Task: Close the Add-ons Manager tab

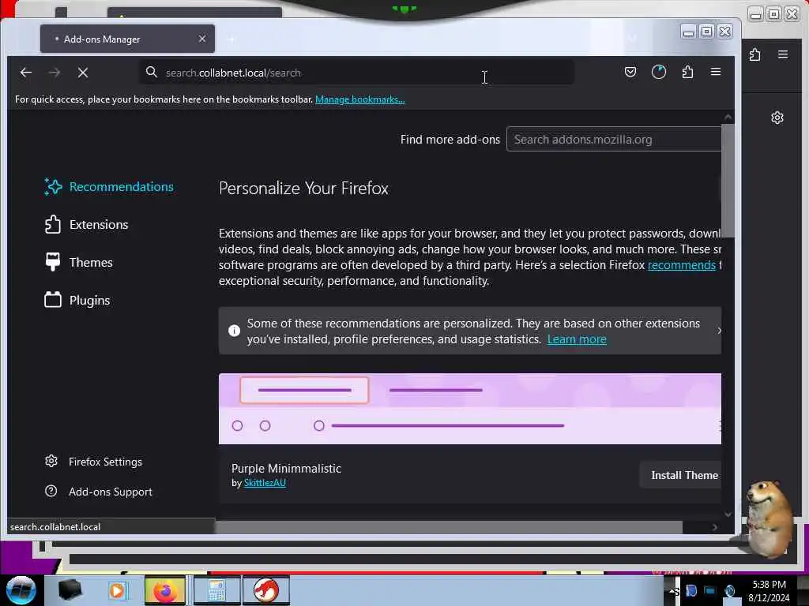Action: pos(202,39)
